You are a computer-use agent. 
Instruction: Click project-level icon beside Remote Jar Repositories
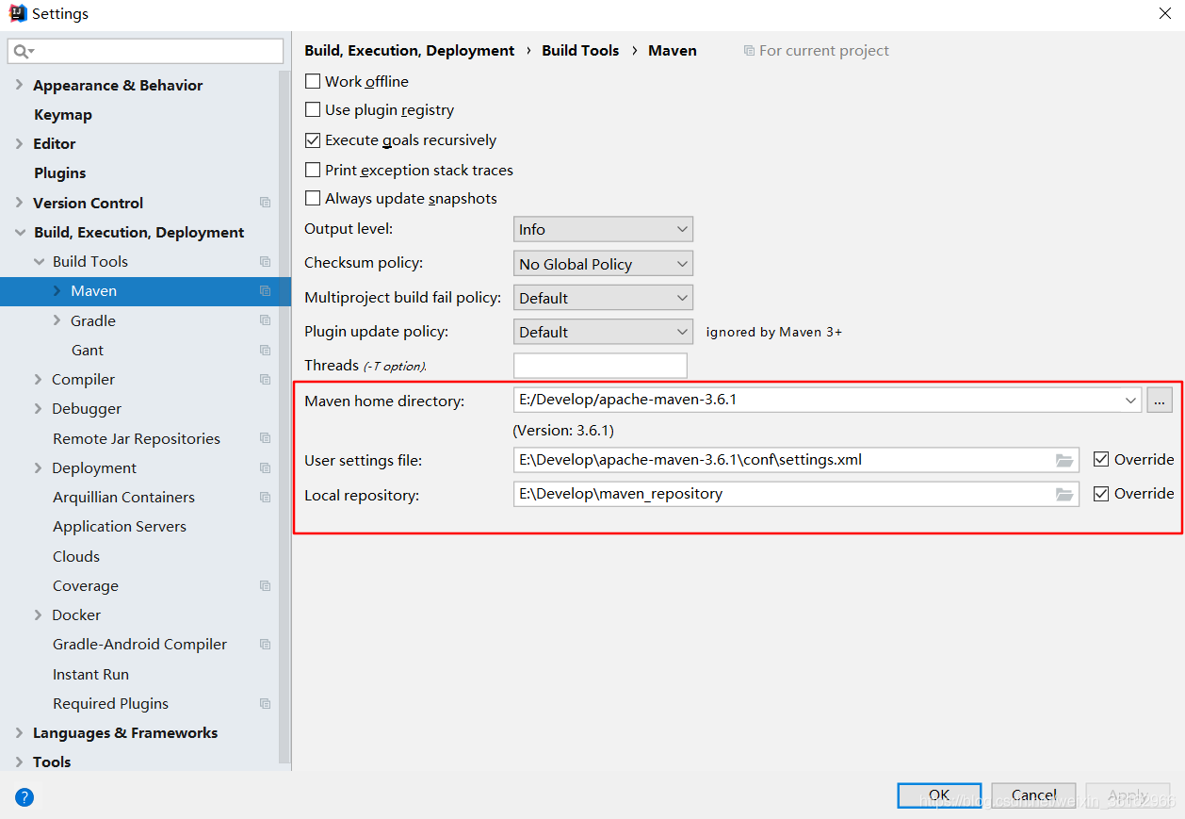[x=265, y=438]
